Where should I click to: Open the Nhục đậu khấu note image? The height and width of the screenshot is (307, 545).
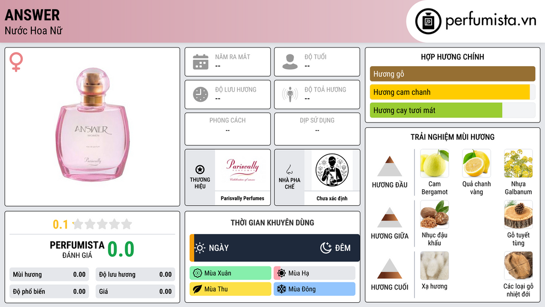click(x=434, y=214)
